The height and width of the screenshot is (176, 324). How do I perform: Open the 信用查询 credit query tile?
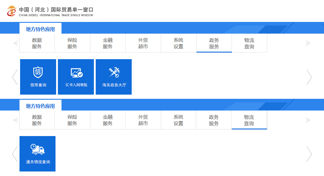(38, 77)
